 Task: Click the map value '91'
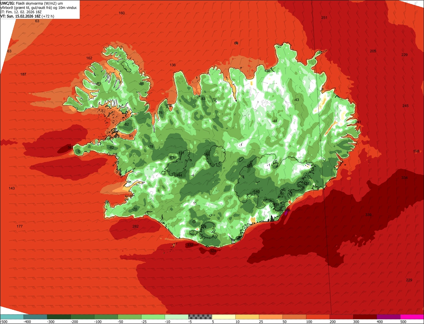131,136
